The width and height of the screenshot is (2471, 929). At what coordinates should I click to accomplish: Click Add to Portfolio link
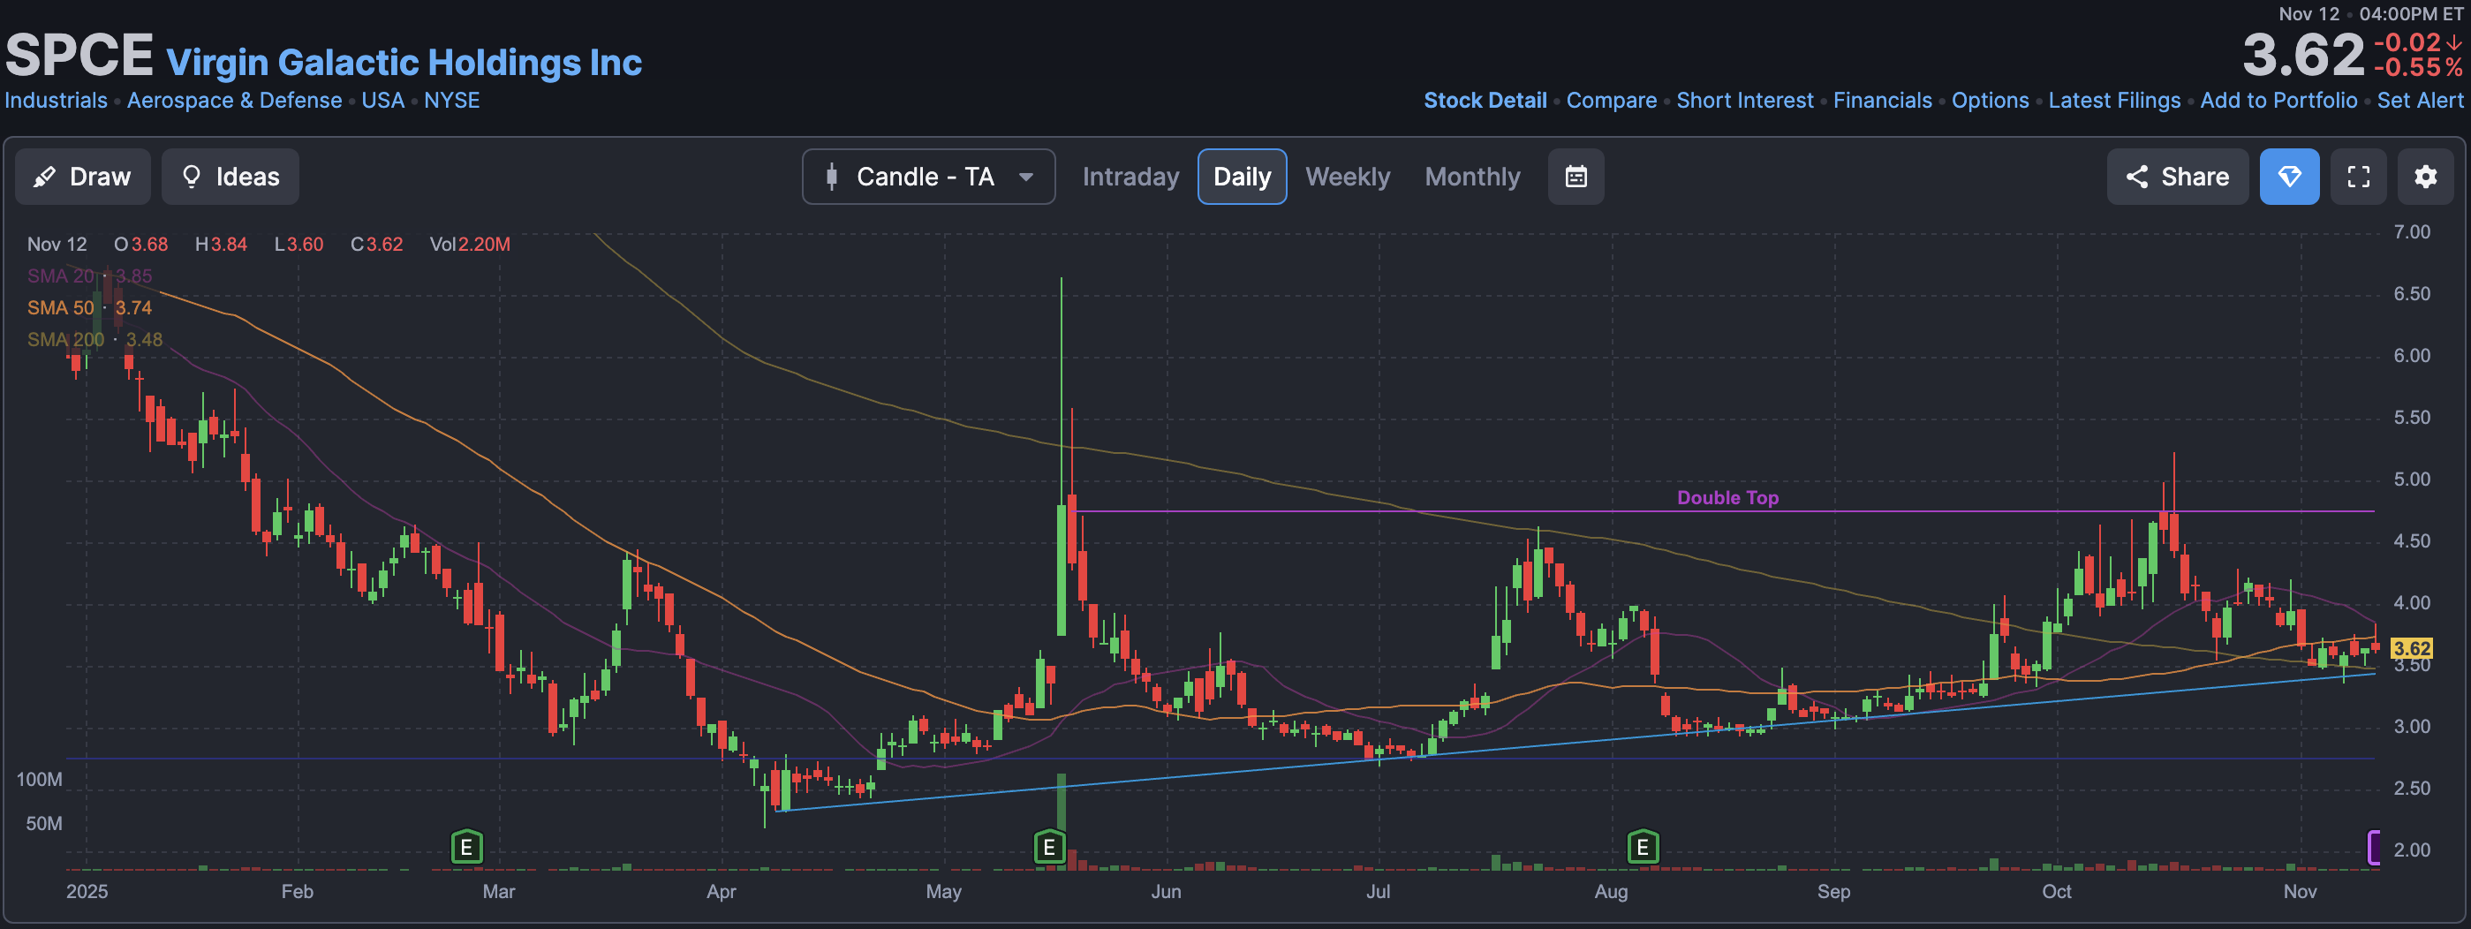click(x=2278, y=100)
